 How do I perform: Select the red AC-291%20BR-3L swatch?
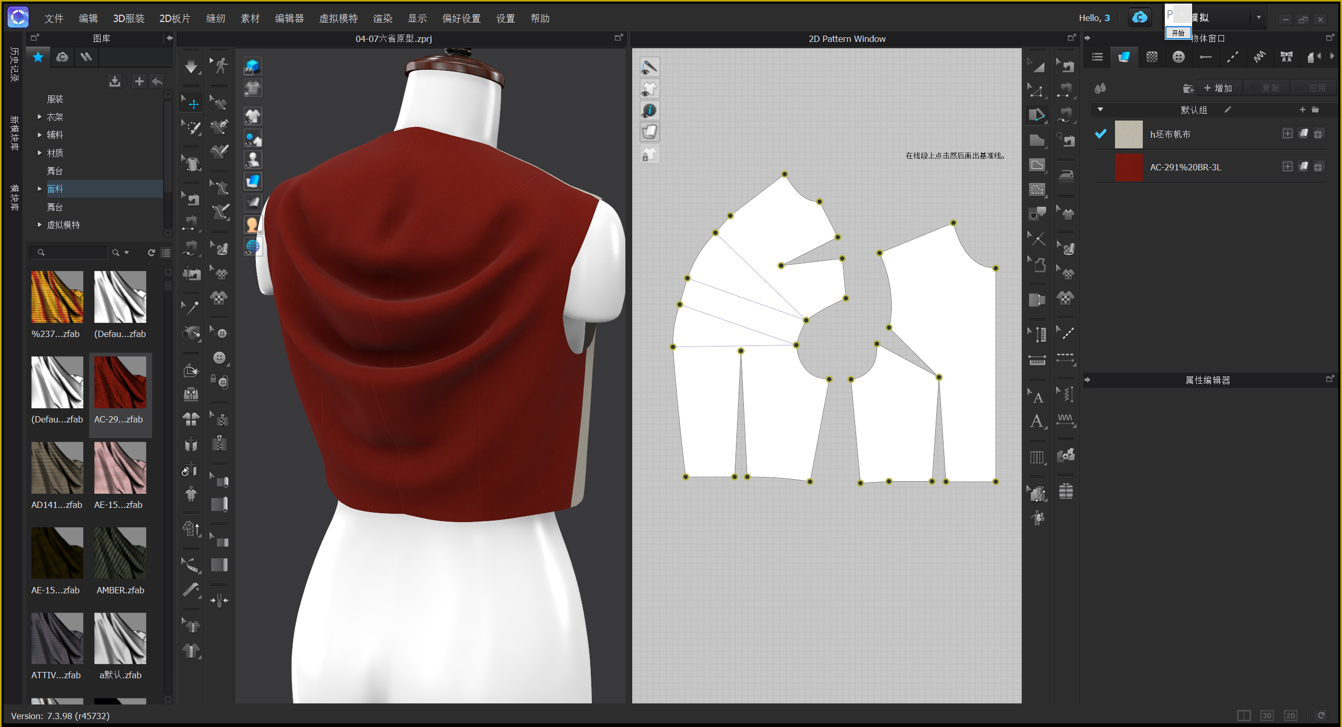[1129, 167]
